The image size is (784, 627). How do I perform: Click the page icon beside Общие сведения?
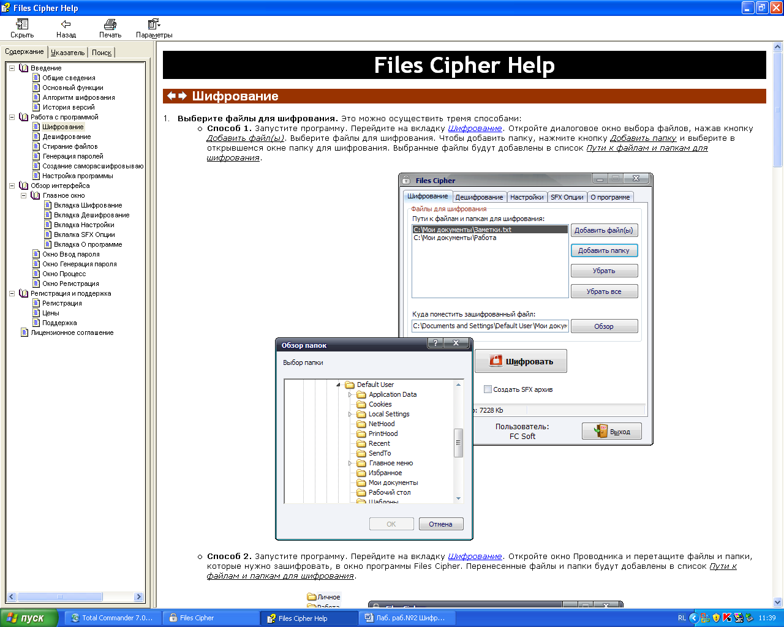(36, 78)
